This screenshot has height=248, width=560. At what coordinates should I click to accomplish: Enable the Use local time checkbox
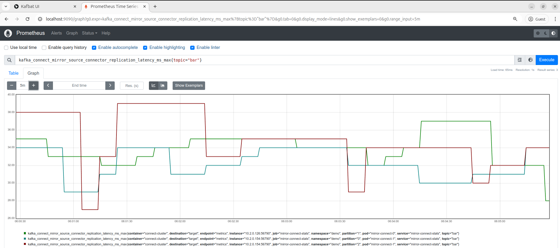(x=6, y=48)
